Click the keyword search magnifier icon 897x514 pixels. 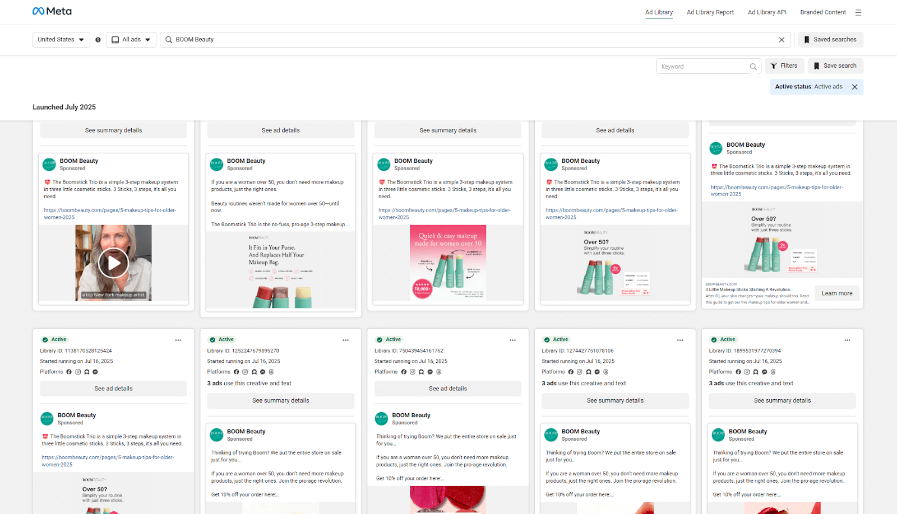click(x=753, y=67)
